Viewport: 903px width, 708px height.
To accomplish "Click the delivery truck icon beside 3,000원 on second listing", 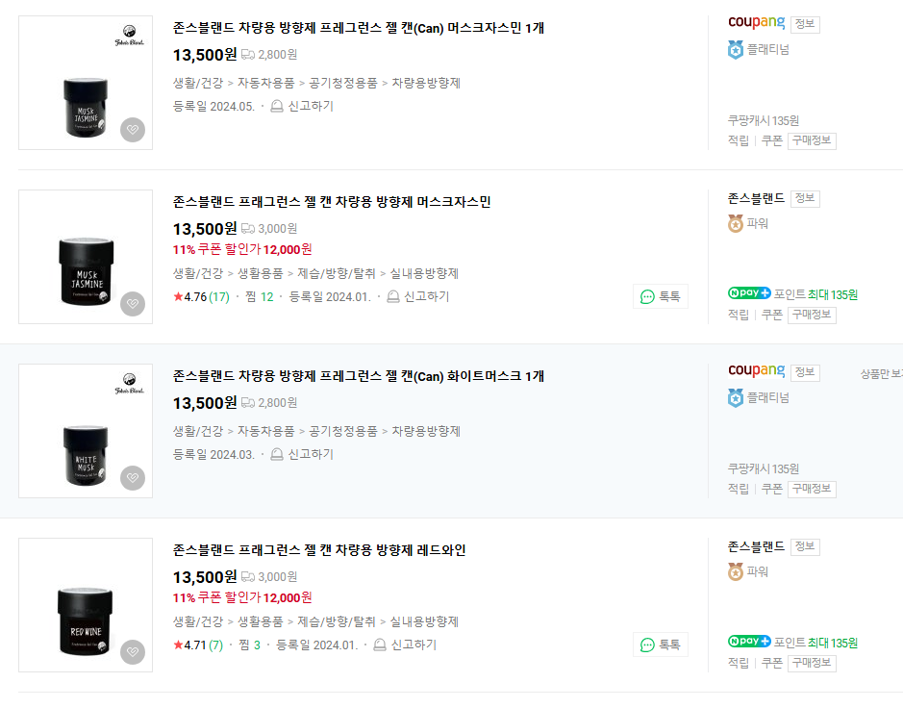I will [247, 229].
